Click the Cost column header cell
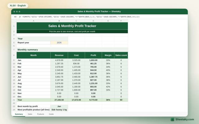The height and width of the screenshot is (124, 199). (x=76, y=55)
